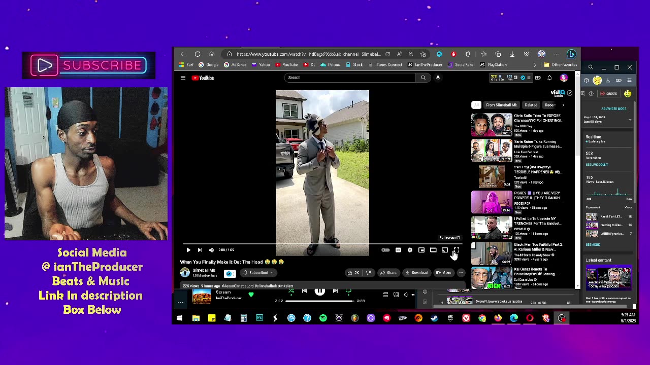650x365 pixels.
Task: Toggle Spotify shuffle
Action: [x=291, y=291]
